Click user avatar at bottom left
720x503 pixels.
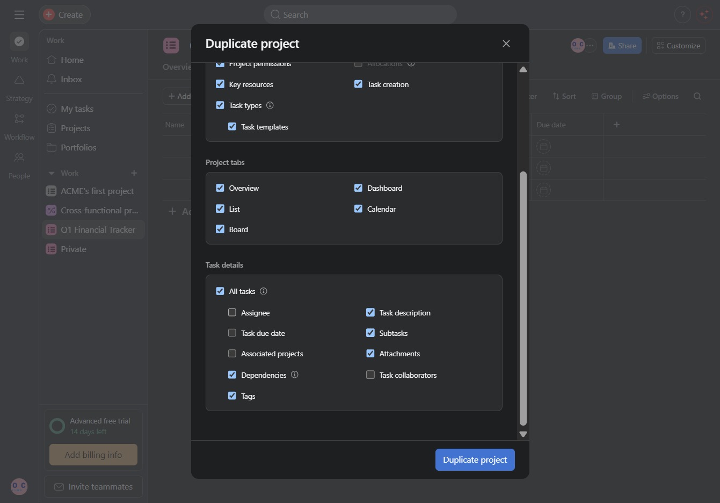pos(19,486)
